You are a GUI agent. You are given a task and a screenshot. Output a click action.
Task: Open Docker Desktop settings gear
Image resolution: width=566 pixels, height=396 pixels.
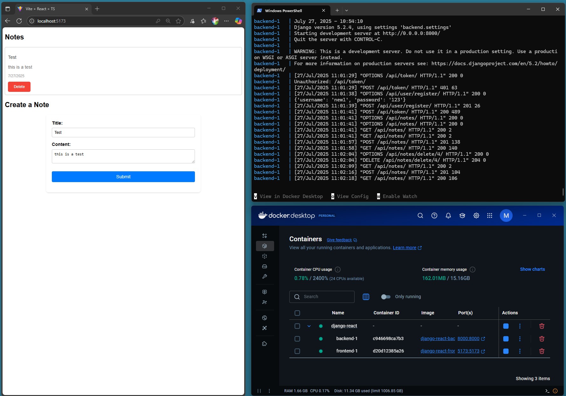476,215
